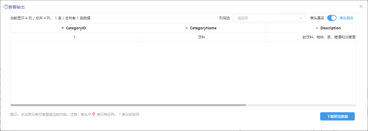Open the cell 软饮料、咖啡、茶、啤酒和淡啤酒
This screenshot has width=368, height=131.
coord(310,37)
